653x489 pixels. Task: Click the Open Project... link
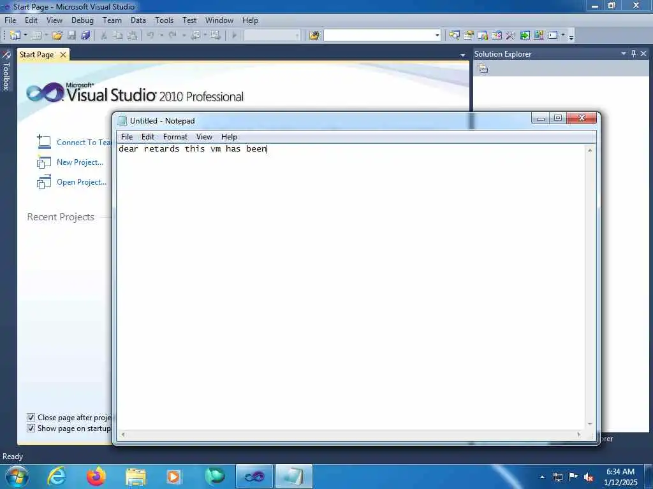tap(82, 182)
